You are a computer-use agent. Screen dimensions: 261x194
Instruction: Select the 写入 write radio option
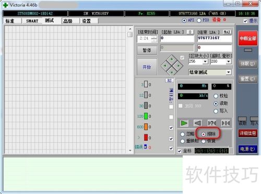pyautogui.click(x=216, y=111)
